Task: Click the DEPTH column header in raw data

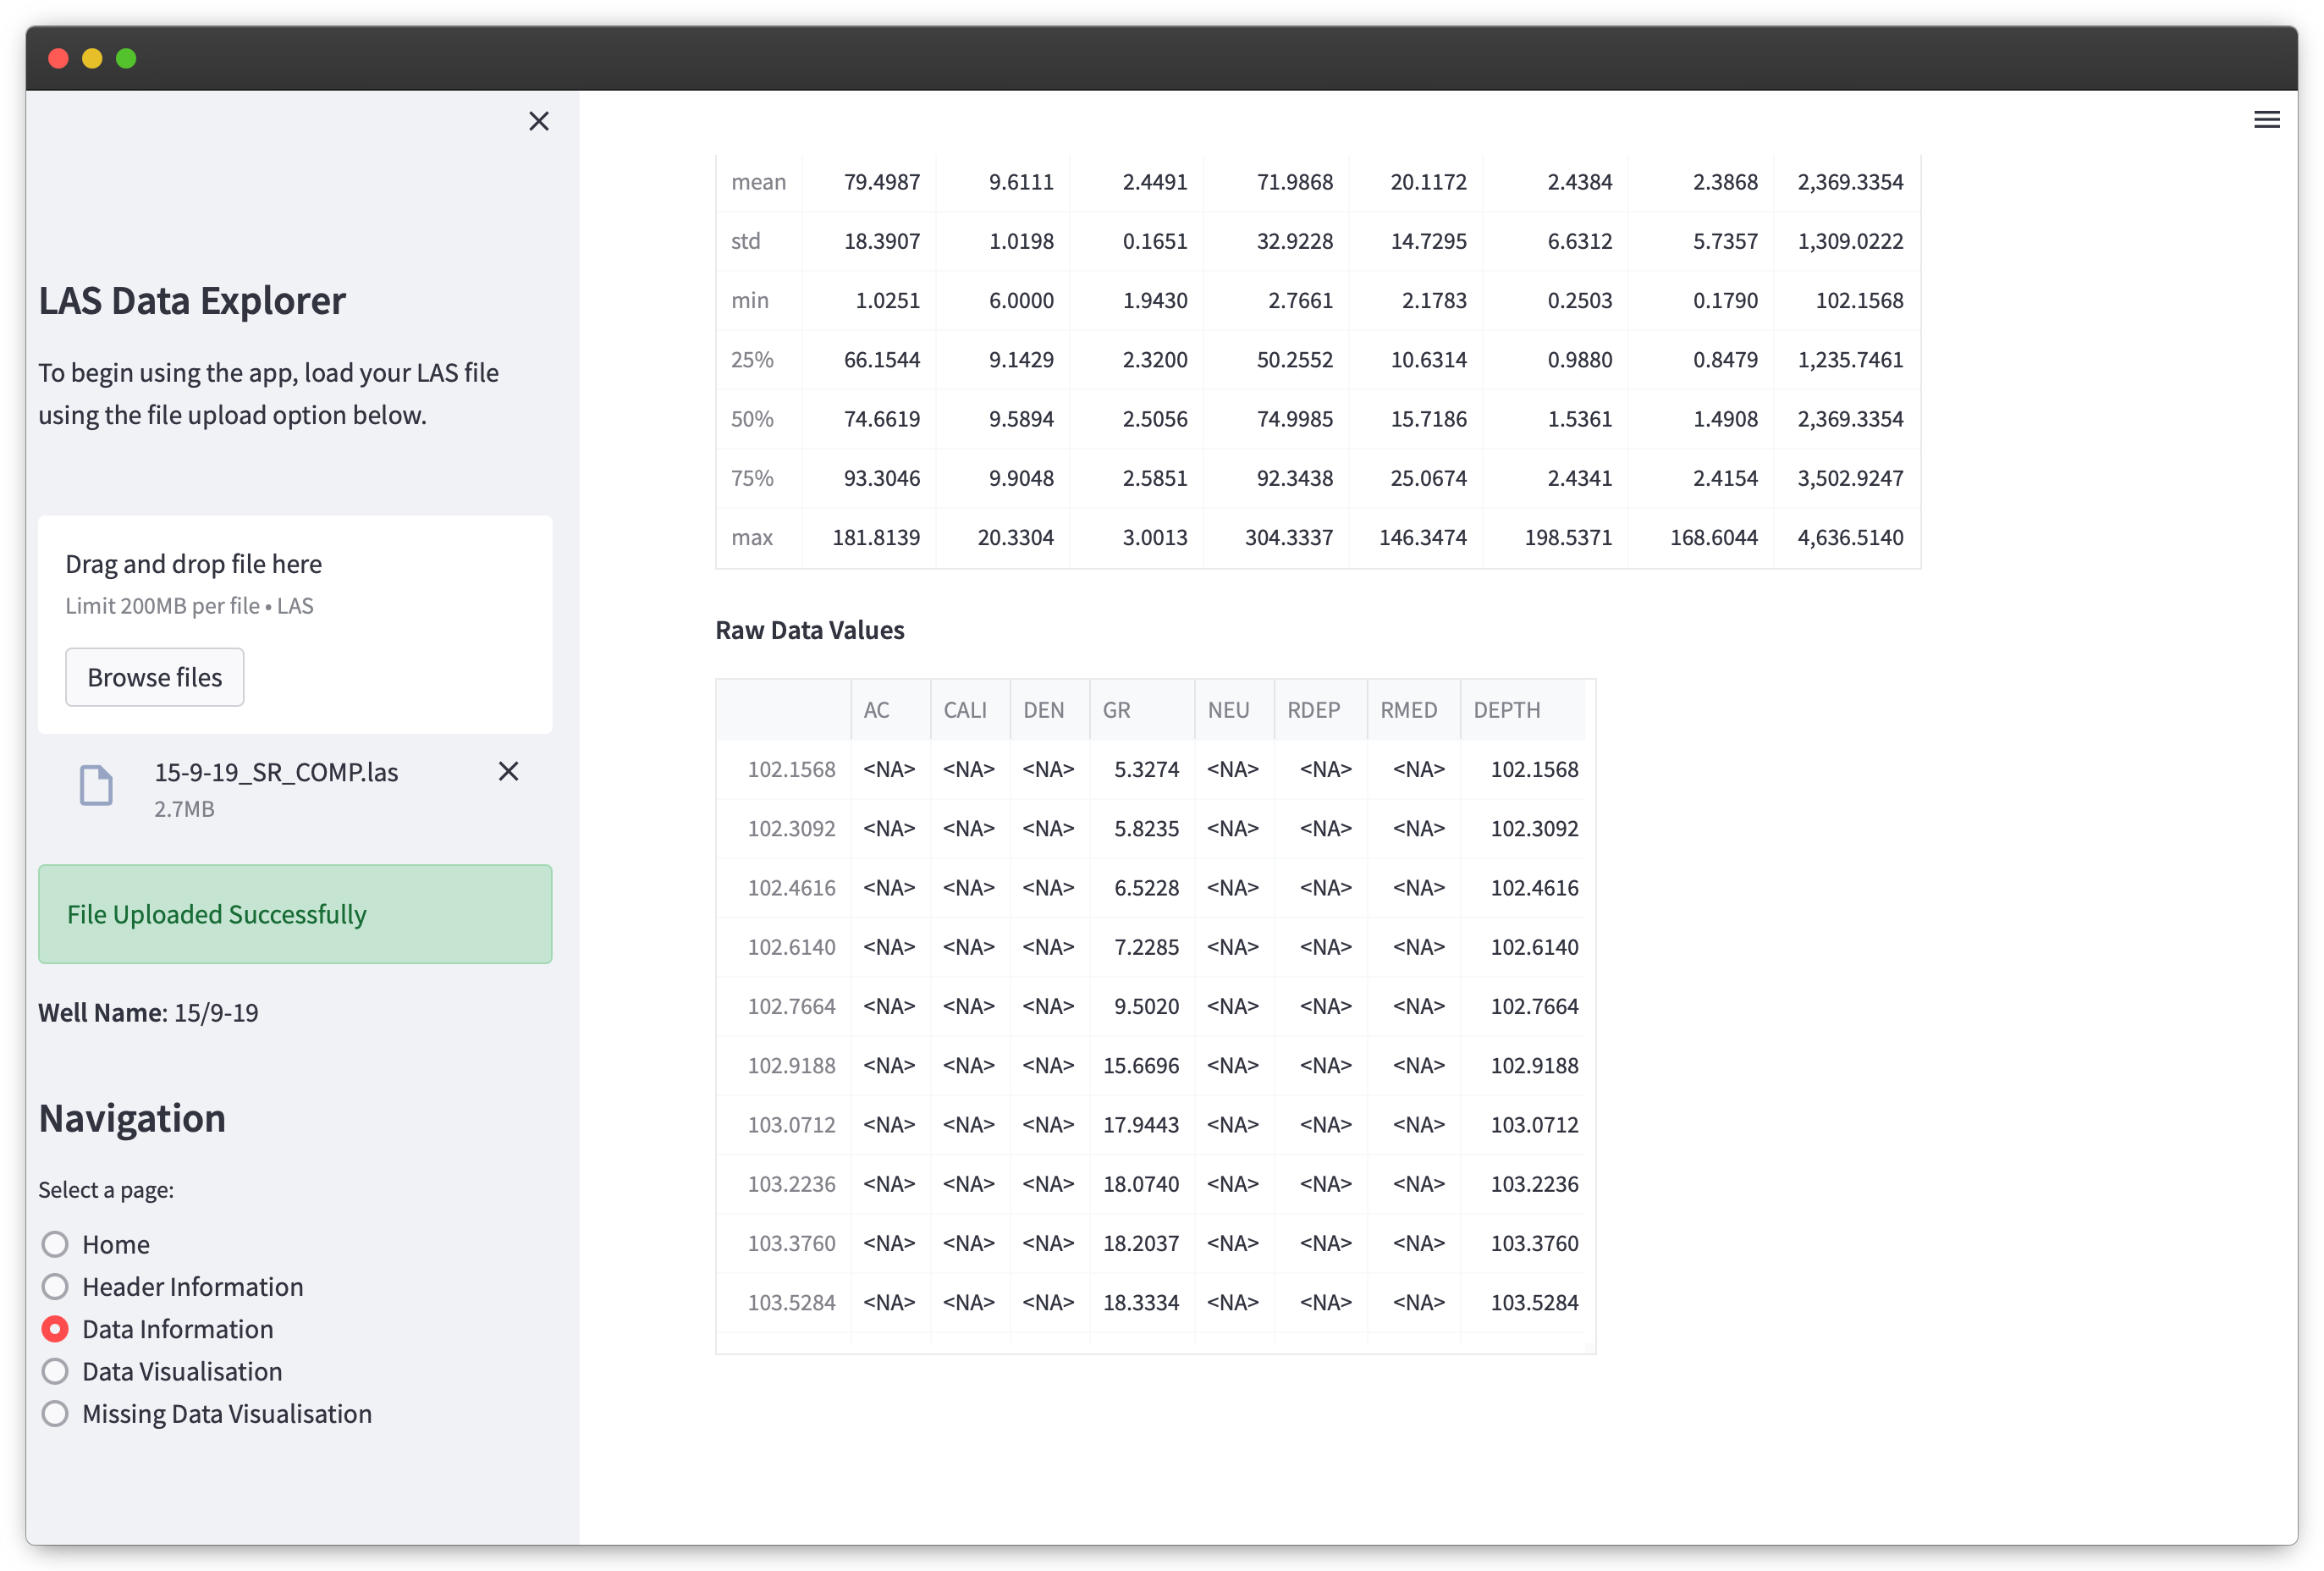Action: click(1506, 710)
